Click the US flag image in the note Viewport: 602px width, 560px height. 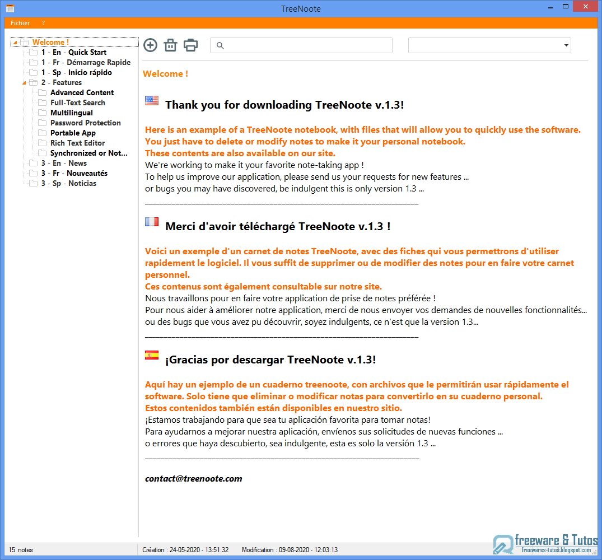152,101
